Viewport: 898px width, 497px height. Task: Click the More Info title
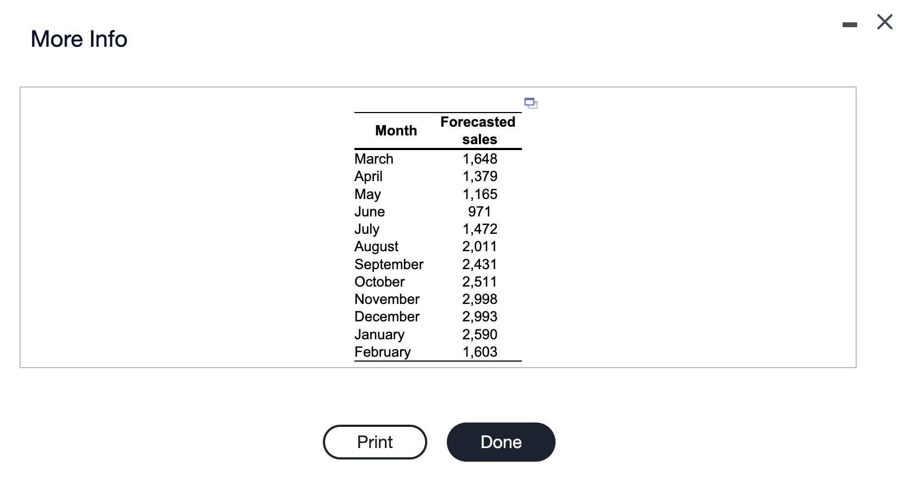pos(79,39)
